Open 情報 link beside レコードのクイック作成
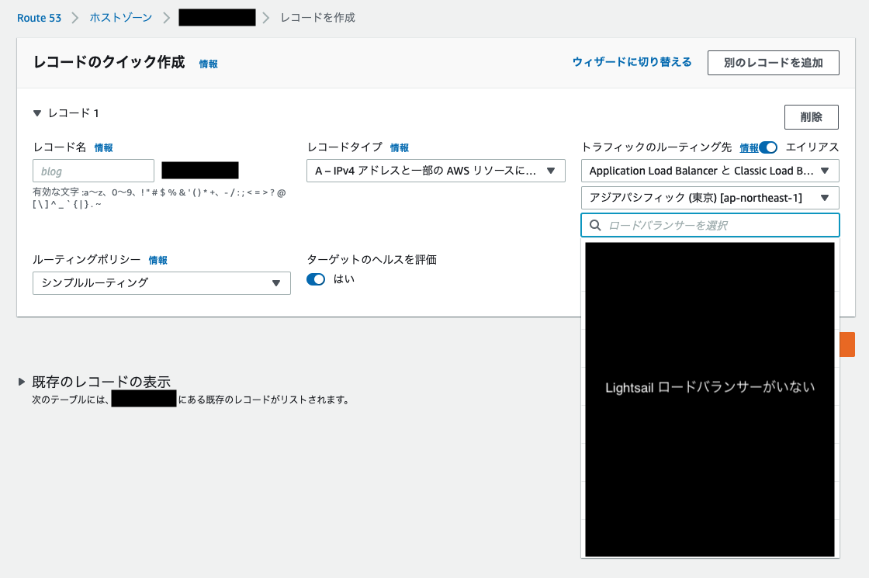This screenshot has width=869, height=578. 209,64
